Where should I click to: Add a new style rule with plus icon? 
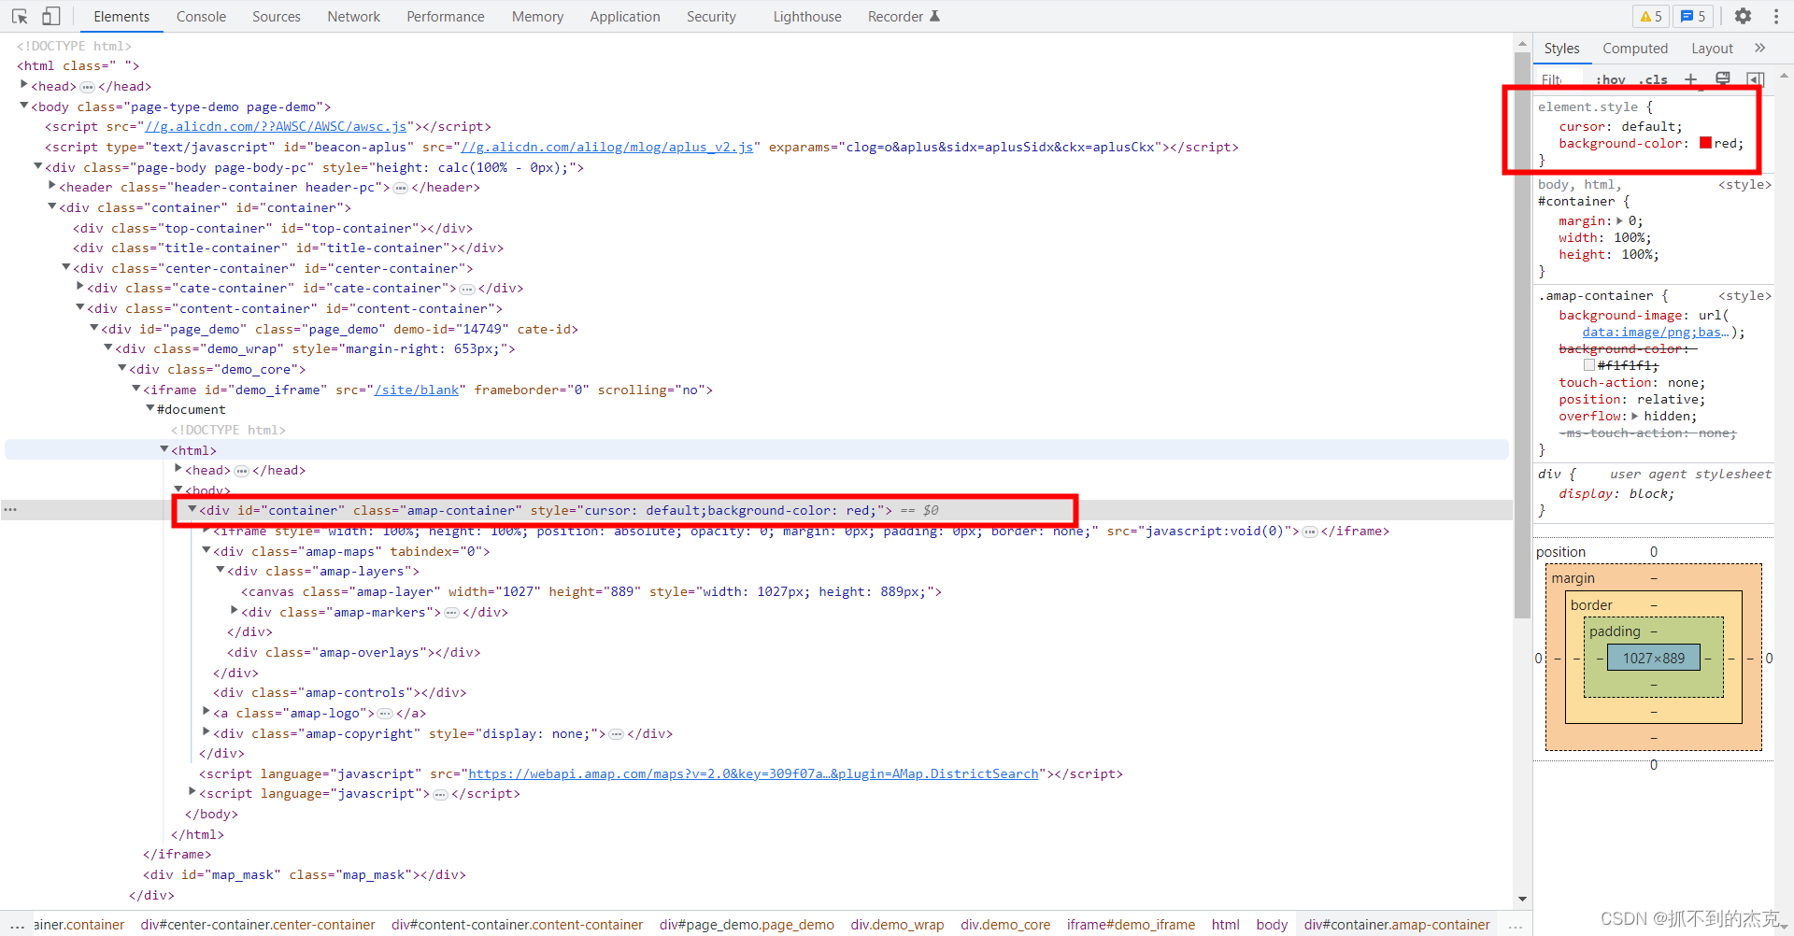(1690, 79)
